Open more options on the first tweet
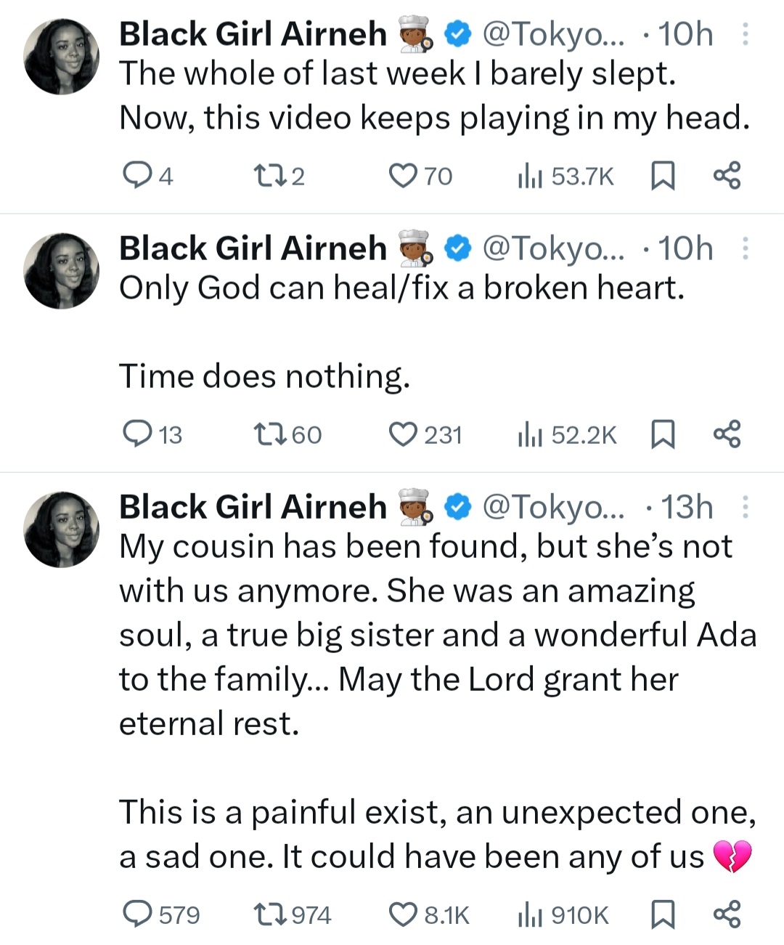Image resolution: width=784 pixels, height=945 pixels. 745,34
